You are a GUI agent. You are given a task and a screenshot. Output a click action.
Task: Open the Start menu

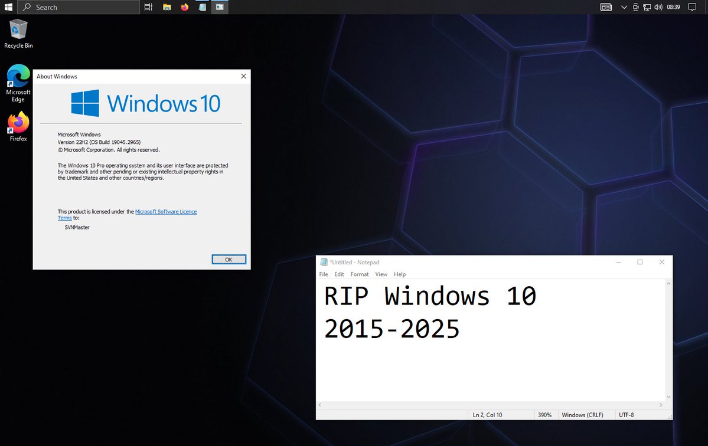click(x=8, y=7)
